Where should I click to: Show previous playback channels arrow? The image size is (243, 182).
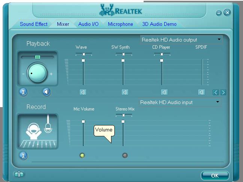coord(216,92)
